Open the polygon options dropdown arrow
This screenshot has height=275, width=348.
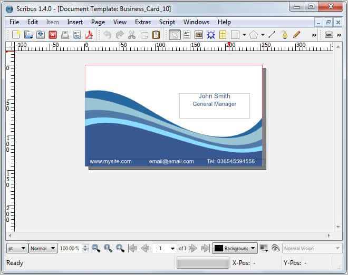click(x=263, y=35)
